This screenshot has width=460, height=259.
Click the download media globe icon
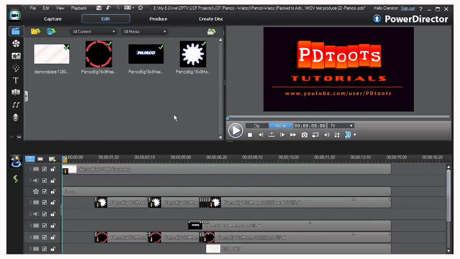(x=51, y=32)
